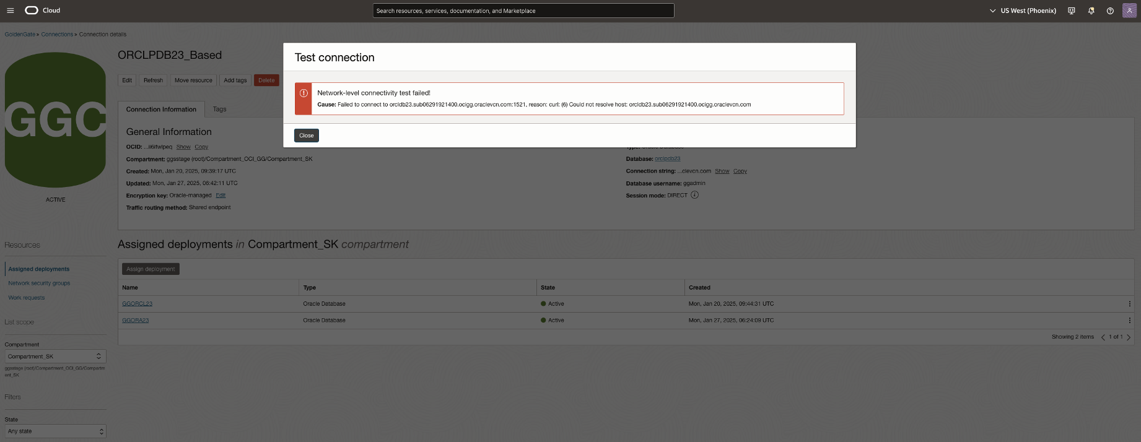Click the Move resource button
This screenshot has width=1141, height=442.
tap(193, 80)
